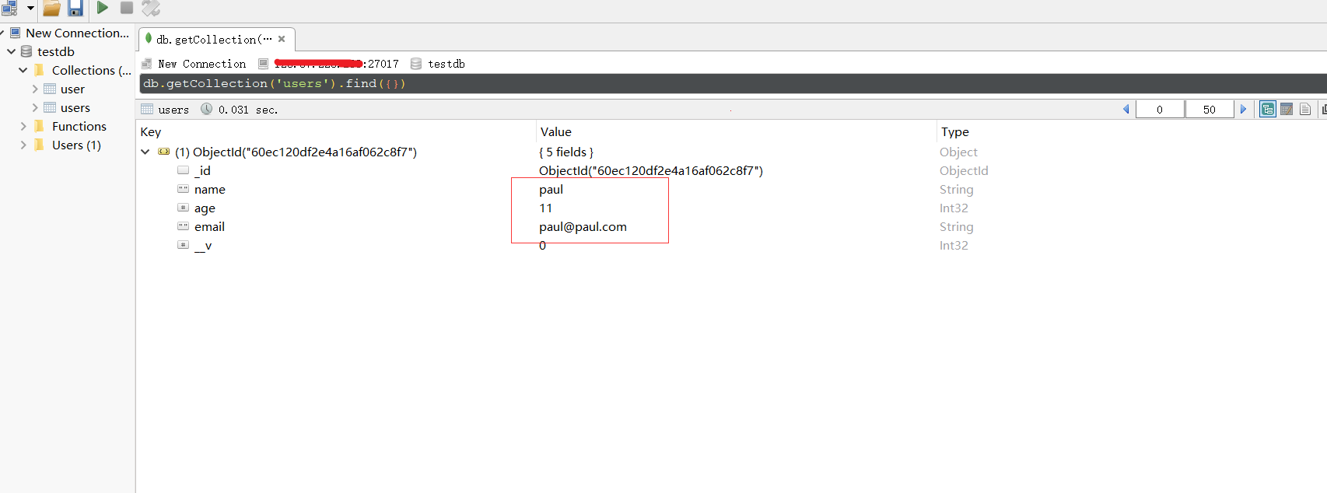Switch results to table view mode
Viewport: 1327px width, 493px height.
pyautogui.click(x=1287, y=109)
